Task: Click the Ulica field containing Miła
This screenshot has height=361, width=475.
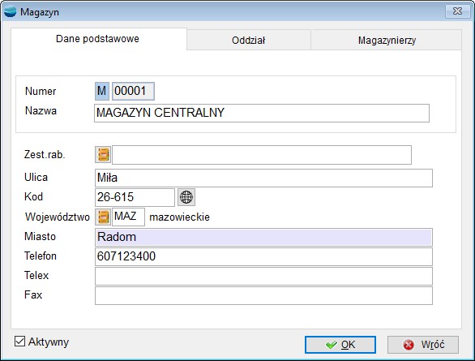Action: click(x=263, y=178)
